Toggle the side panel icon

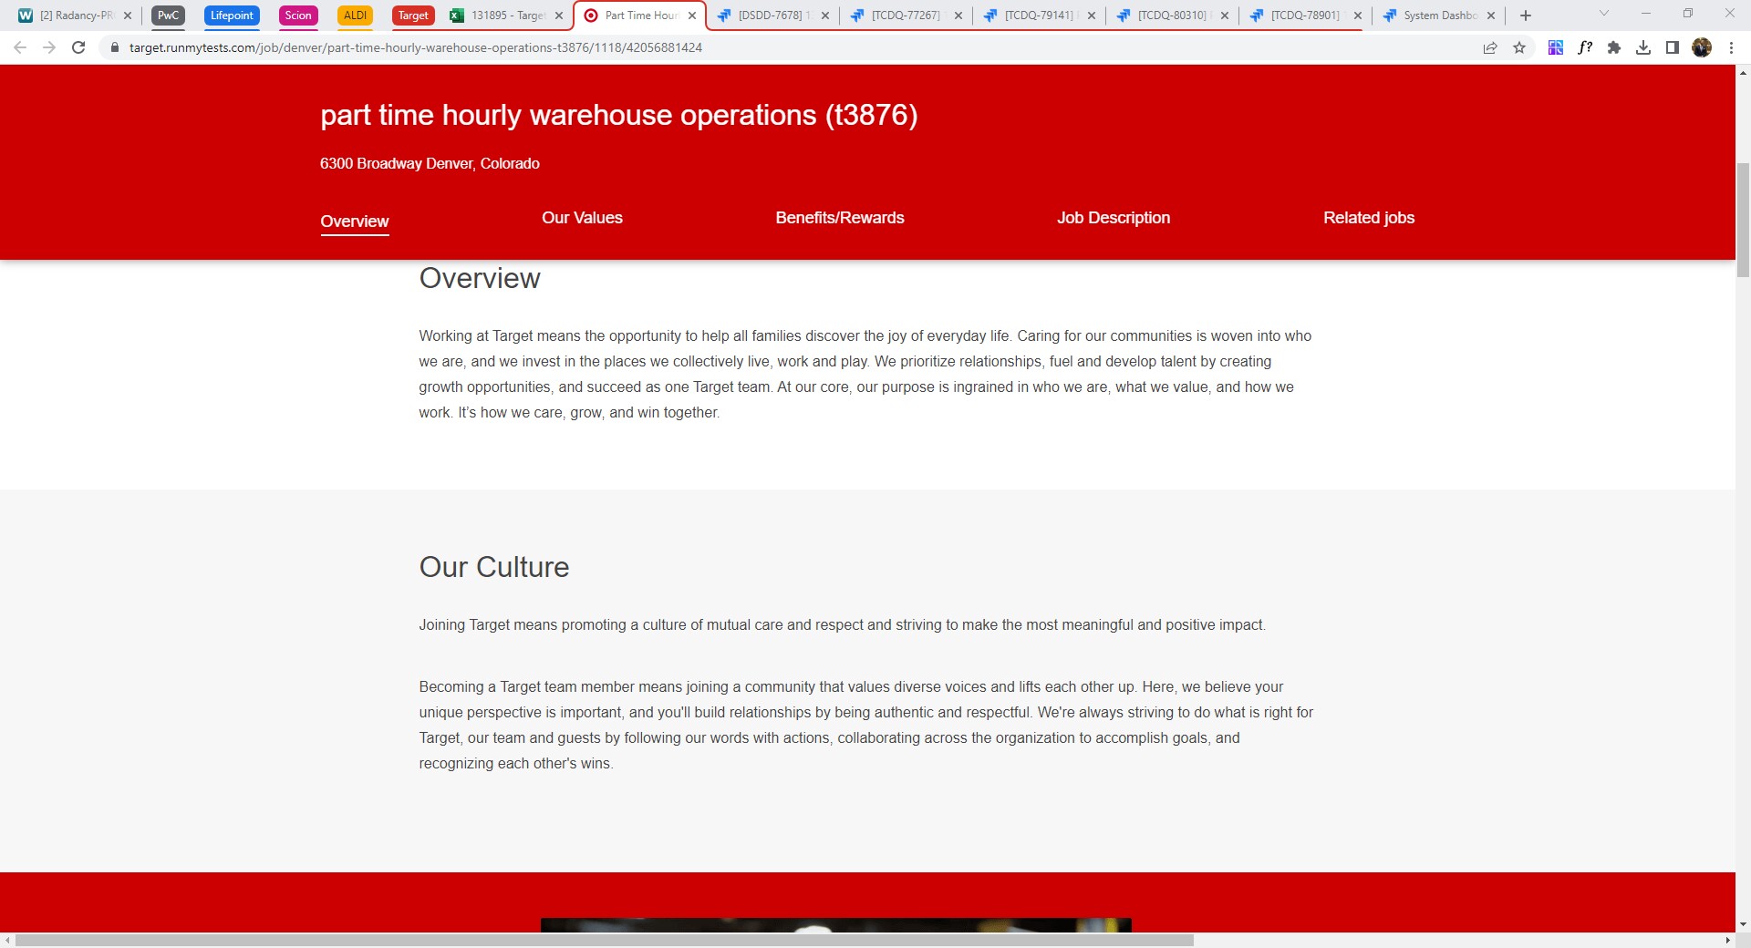[1673, 47]
